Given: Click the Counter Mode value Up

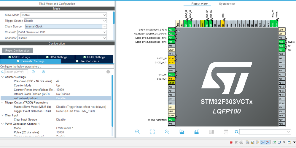Looking at the screenshot, I should [x=58, y=85].
